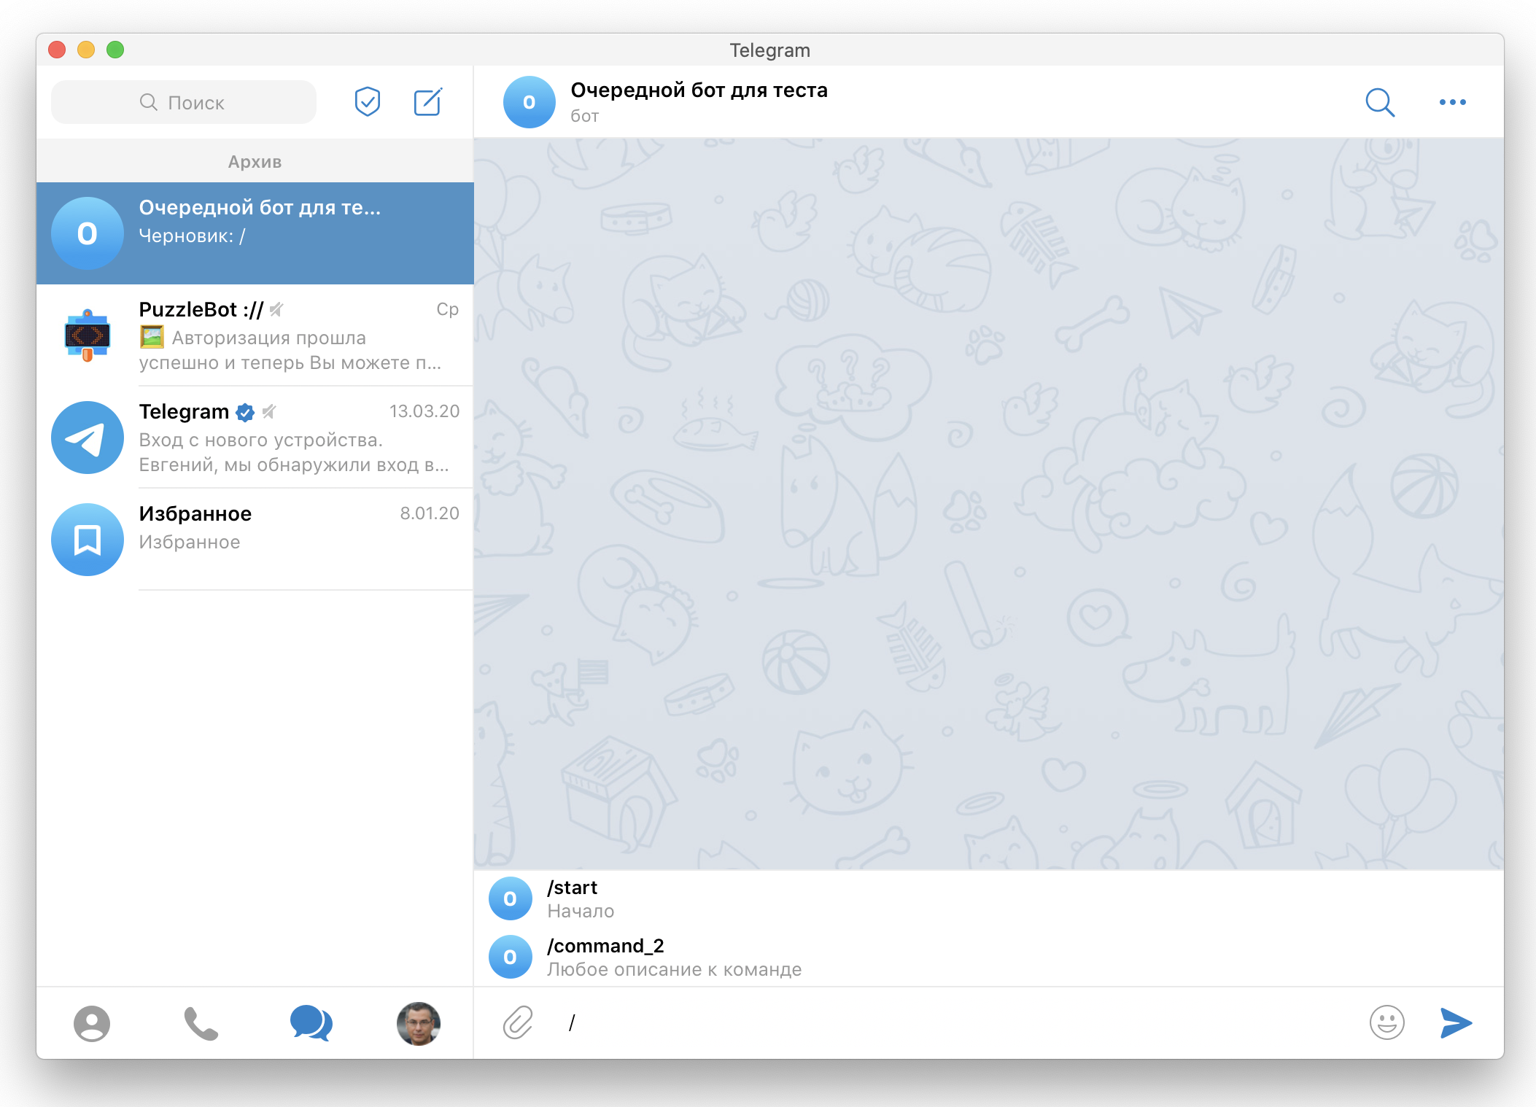Click the Ср timestamp on PuzzleBot chat
Viewport: 1536px width, 1107px height.
[x=447, y=309]
